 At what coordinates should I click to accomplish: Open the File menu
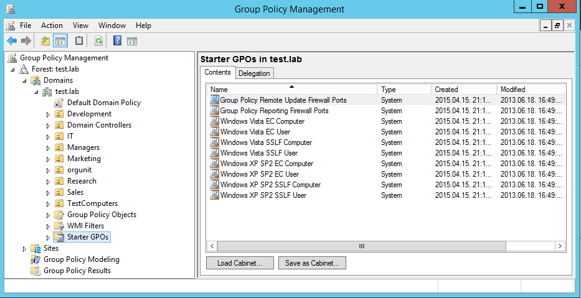(x=26, y=26)
